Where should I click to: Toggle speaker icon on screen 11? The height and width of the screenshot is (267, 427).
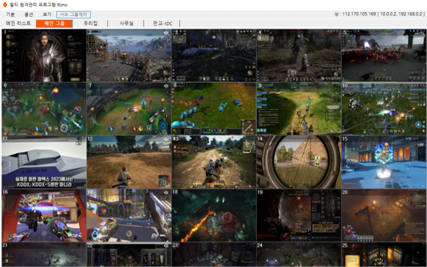(x=79, y=140)
